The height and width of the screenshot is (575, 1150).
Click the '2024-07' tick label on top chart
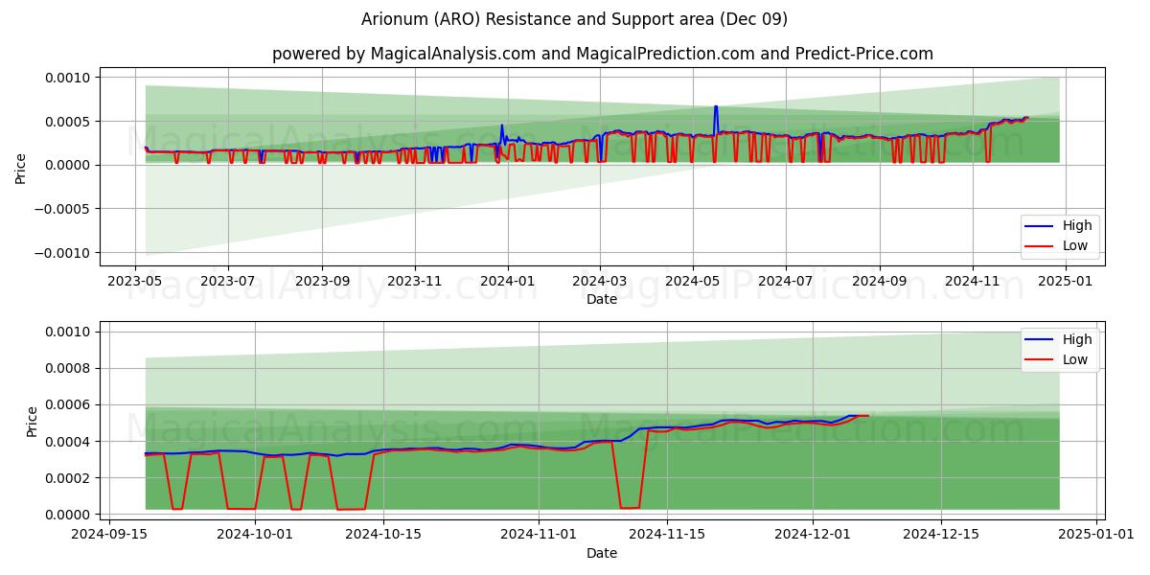tap(785, 282)
